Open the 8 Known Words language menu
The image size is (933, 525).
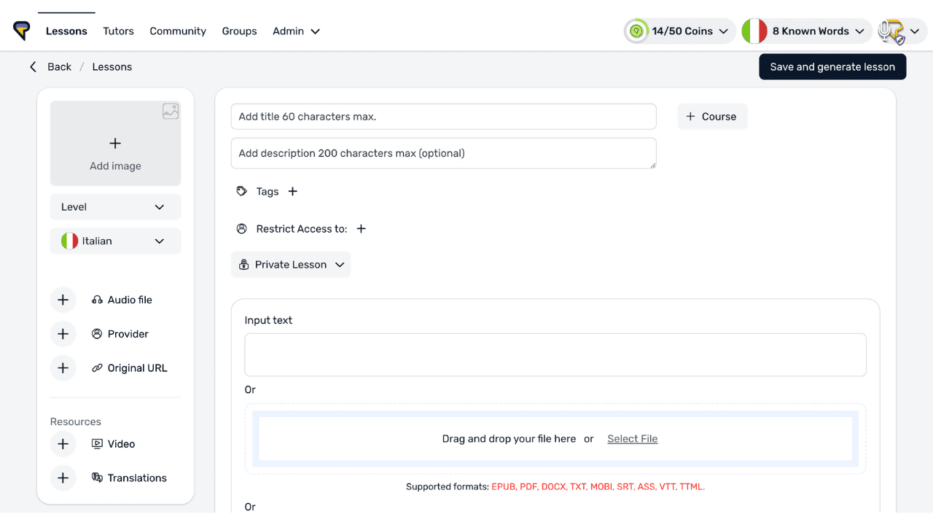click(807, 31)
